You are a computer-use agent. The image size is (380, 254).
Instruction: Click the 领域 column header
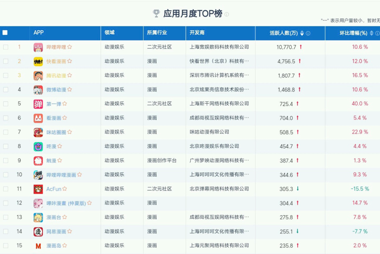click(109, 32)
